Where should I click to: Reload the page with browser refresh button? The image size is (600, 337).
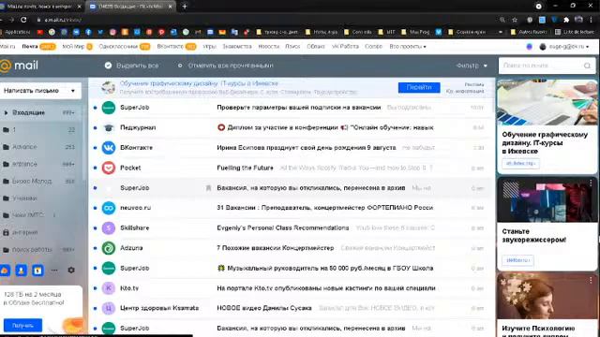[x=23, y=20]
